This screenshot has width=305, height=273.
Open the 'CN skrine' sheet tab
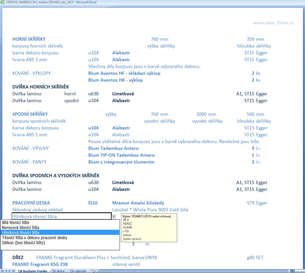58,271
